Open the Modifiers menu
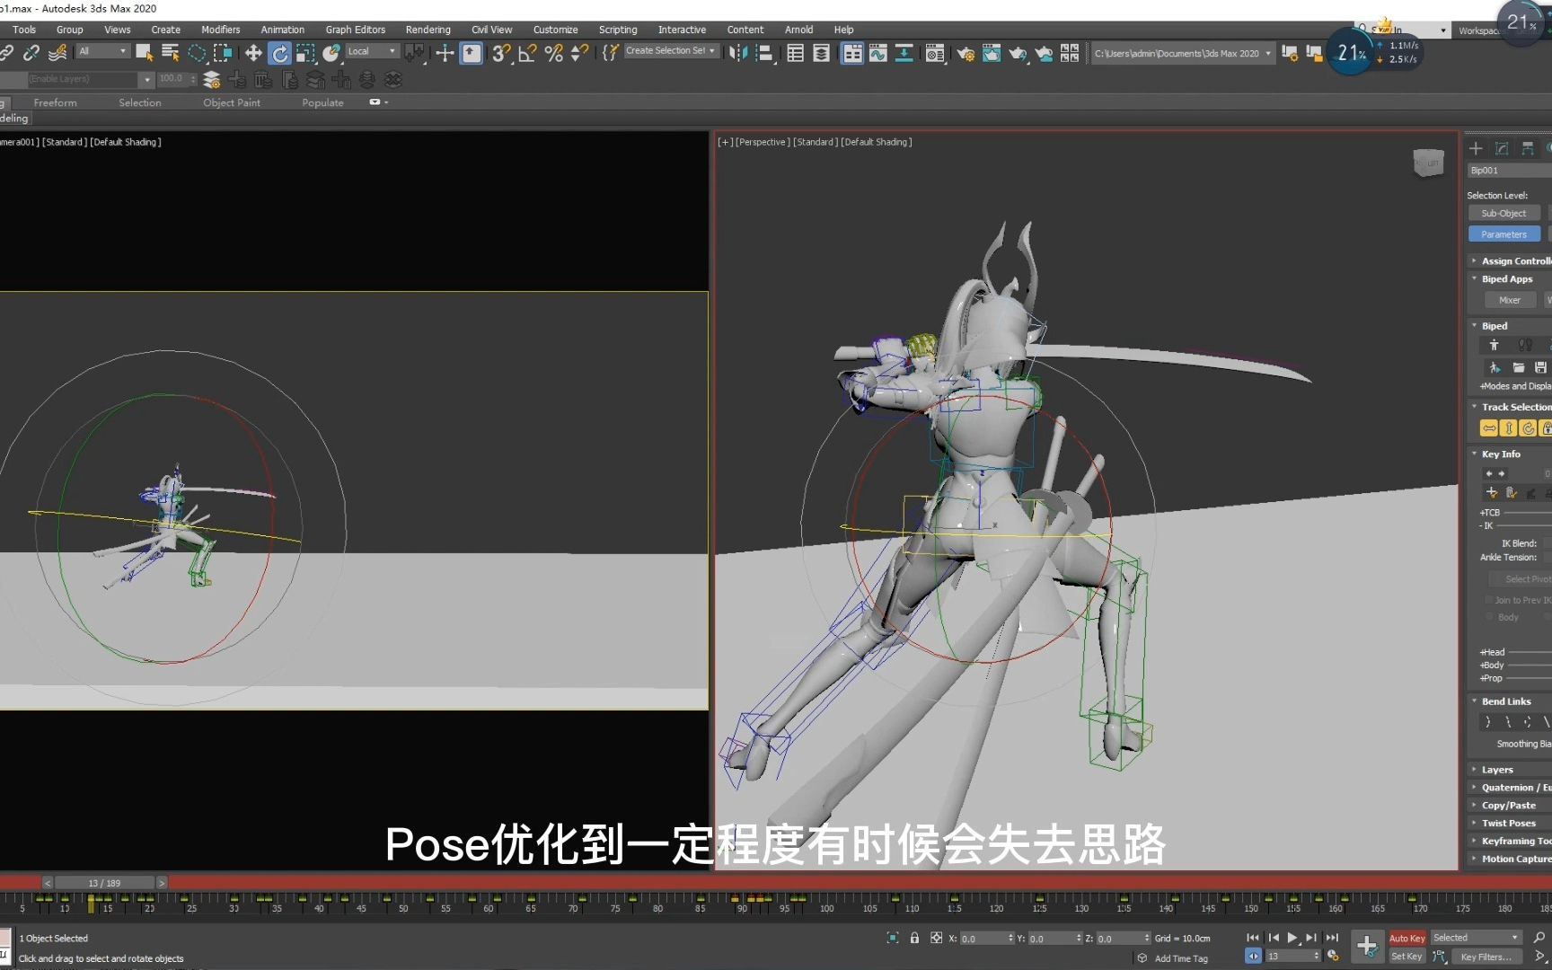 [221, 30]
